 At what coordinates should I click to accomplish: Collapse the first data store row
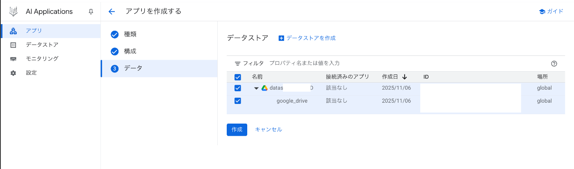pos(256,88)
